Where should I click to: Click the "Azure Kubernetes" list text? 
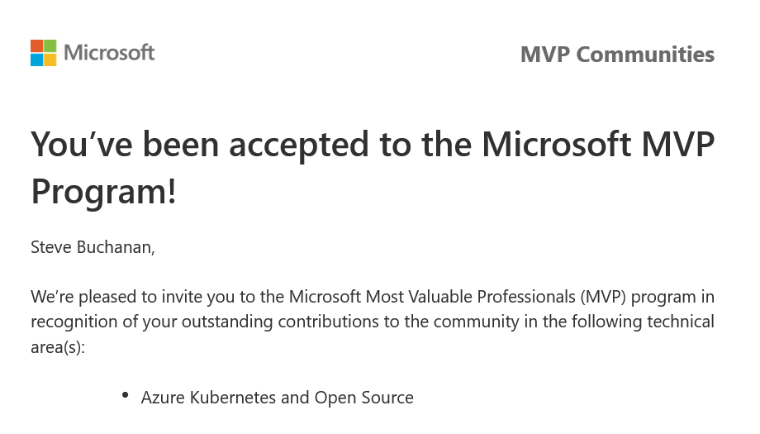point(208,398)
